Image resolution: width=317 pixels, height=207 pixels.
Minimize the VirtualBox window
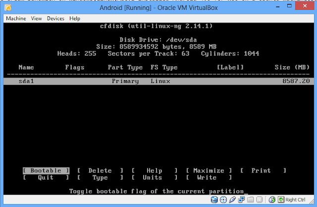click(x=278, y=6)
